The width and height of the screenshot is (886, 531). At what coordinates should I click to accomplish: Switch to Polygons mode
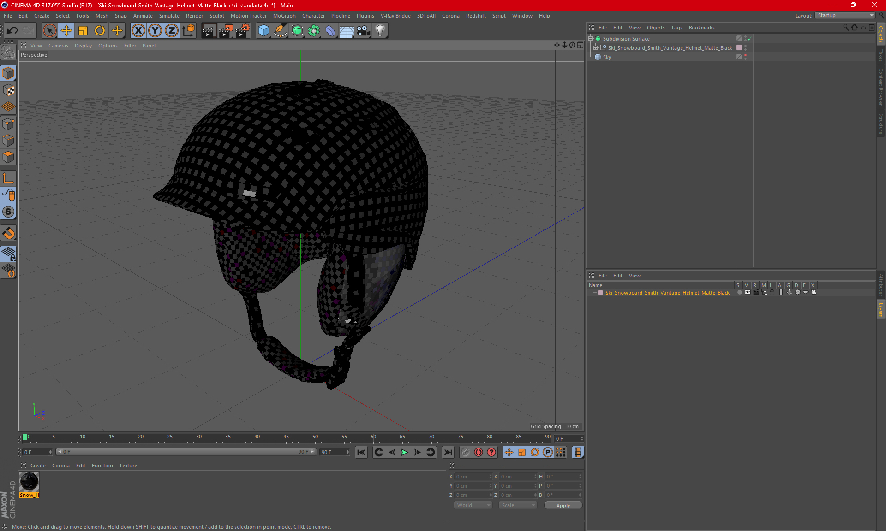point(8,157)
